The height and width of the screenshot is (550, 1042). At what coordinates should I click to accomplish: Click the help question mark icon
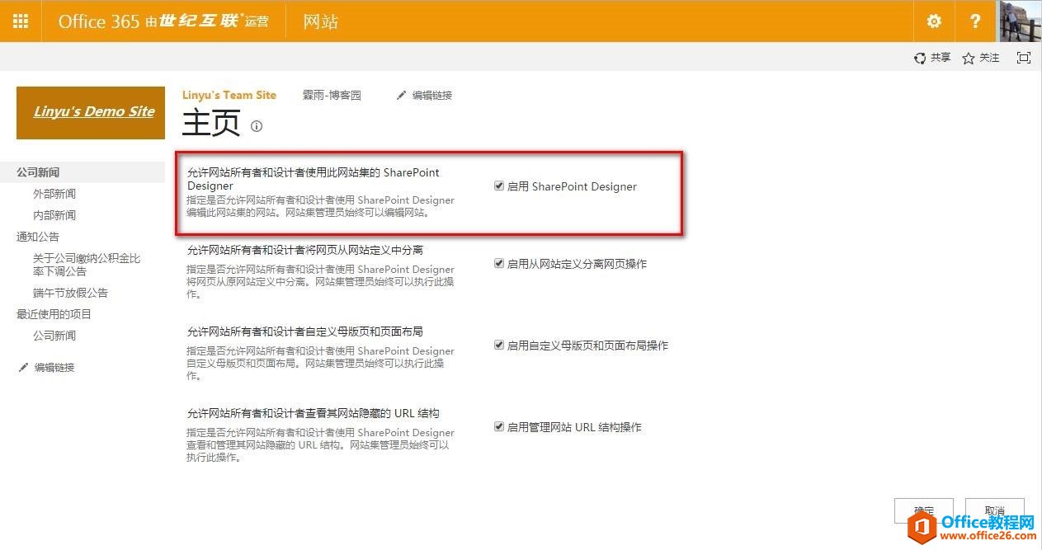(975, 21)
